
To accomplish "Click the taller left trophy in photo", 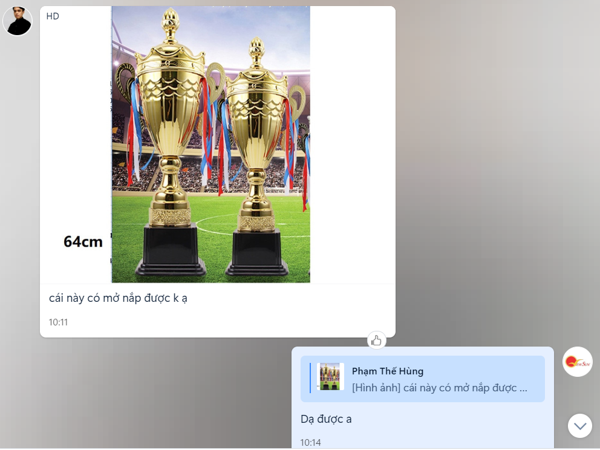I will click(x=171, y=142).
